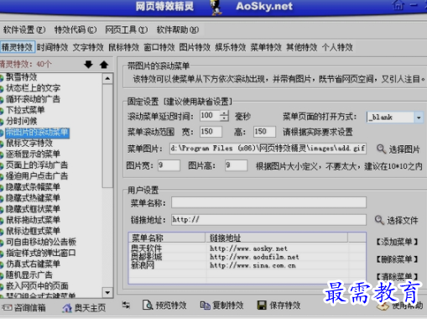427x319 pixels.
Task: Click the 菜单名称 column header
Action: [167, 238]
